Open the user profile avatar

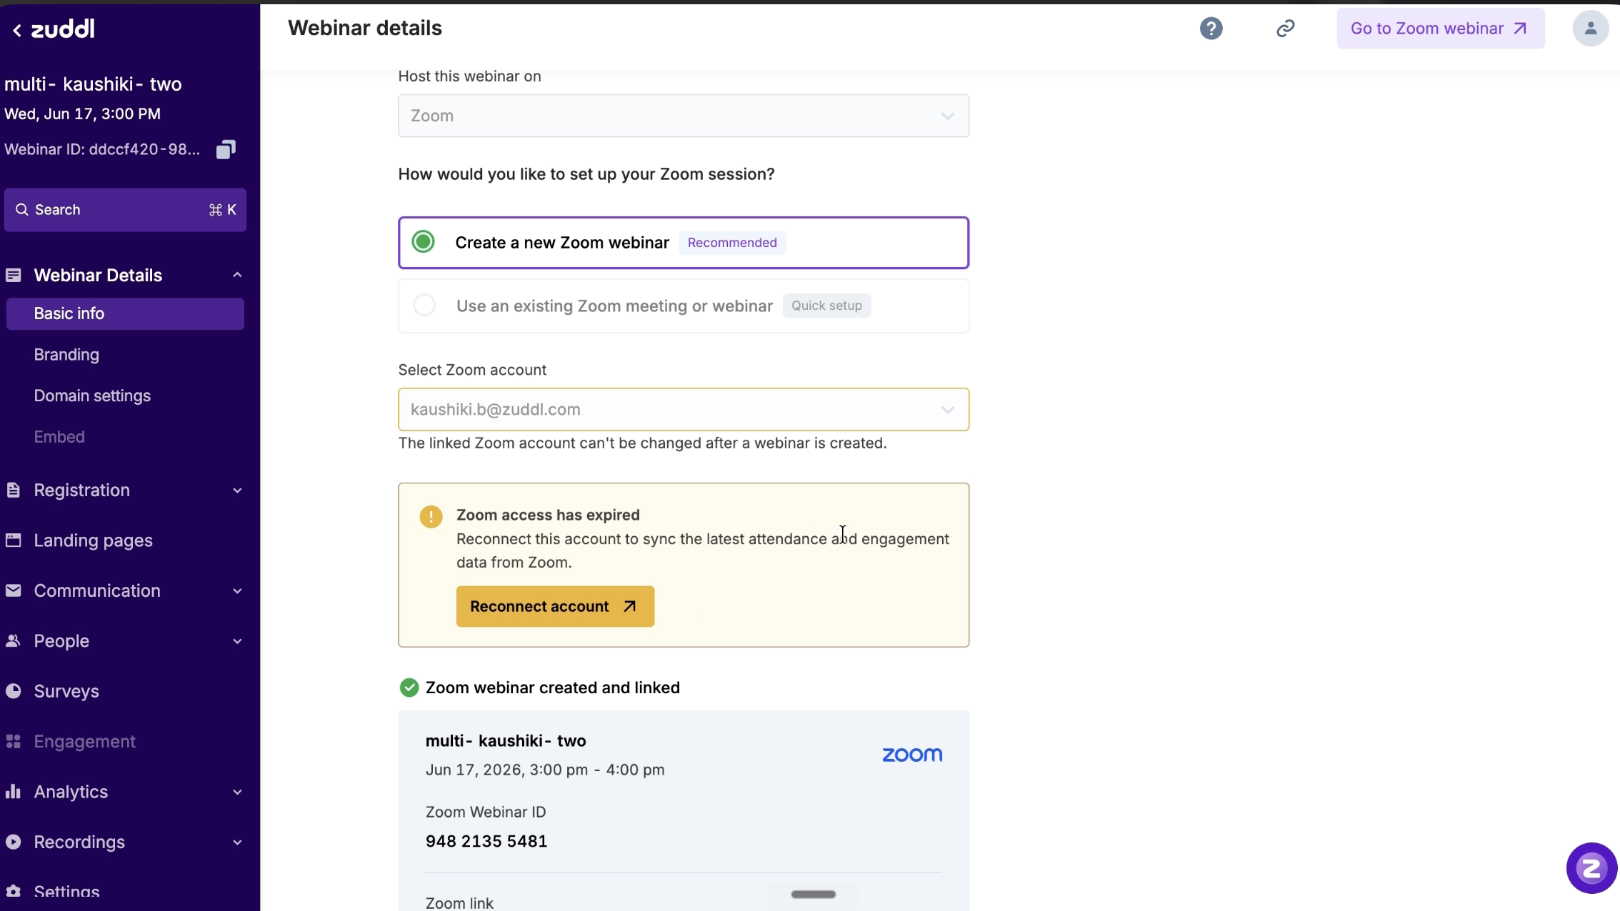click(1590, 29)
